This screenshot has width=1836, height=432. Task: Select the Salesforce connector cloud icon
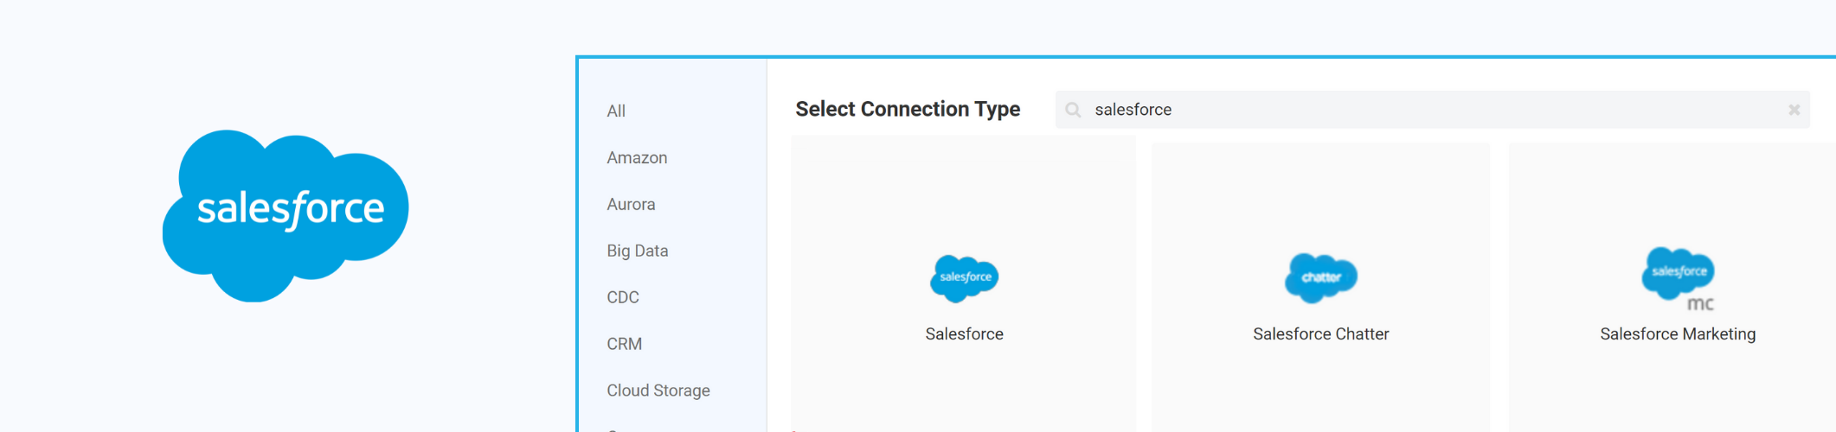pyautogui.click(x=964, y=277)
